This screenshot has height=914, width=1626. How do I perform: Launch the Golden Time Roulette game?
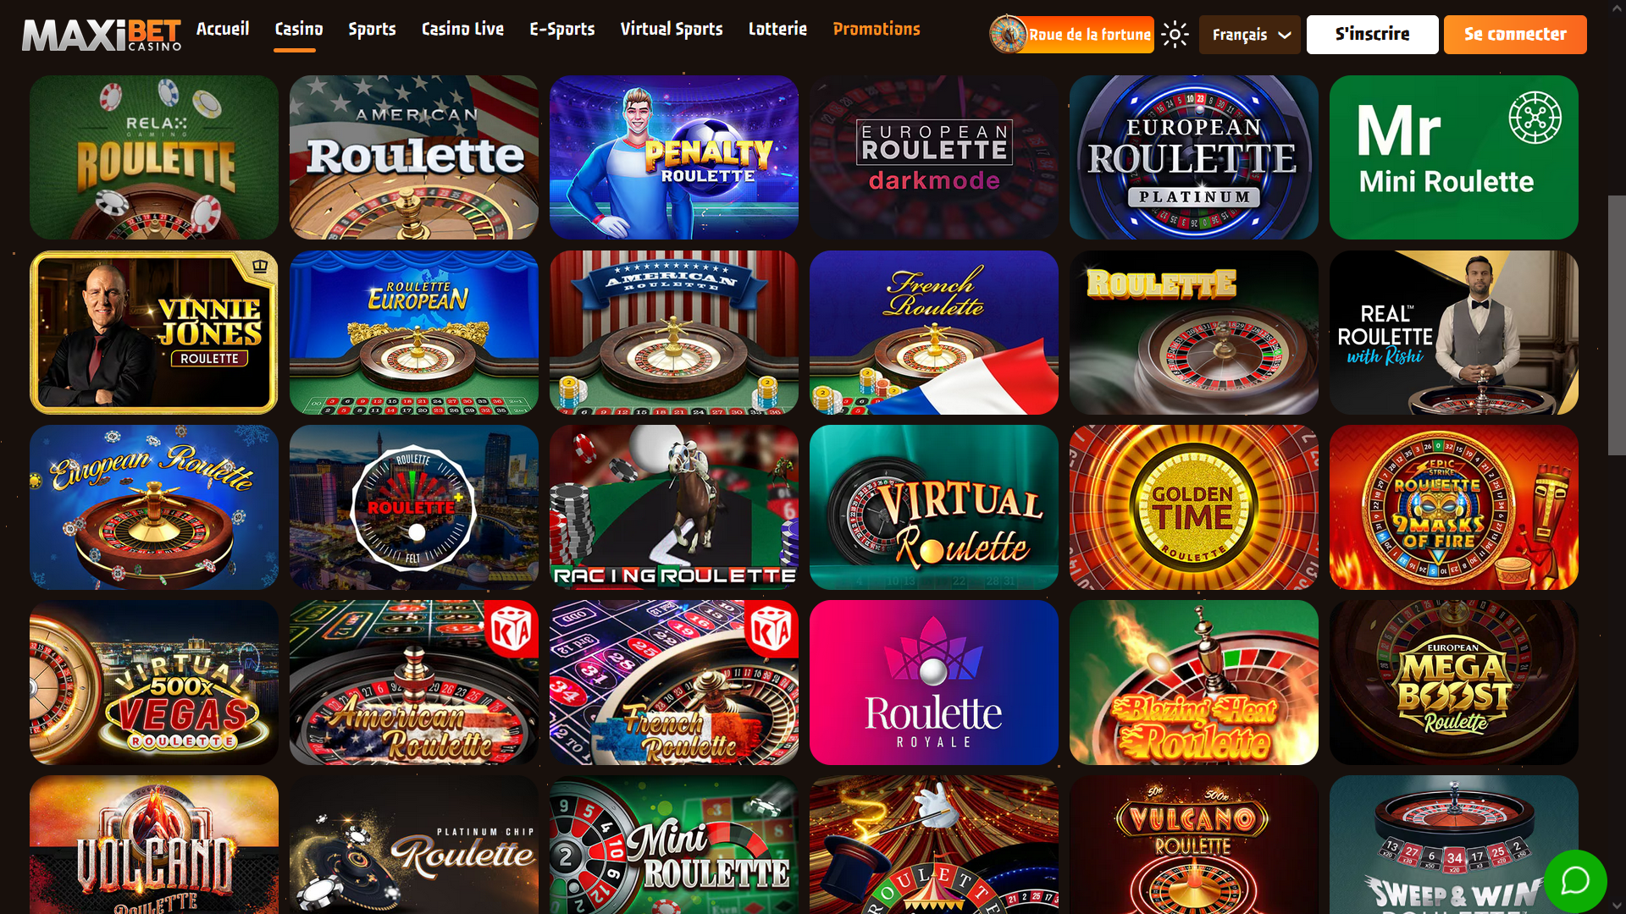[x=1194, y=508]
